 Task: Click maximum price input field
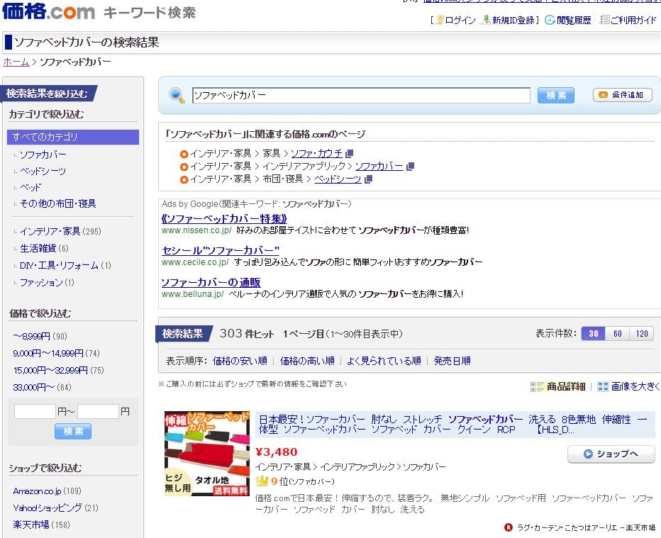coord(98,411)
